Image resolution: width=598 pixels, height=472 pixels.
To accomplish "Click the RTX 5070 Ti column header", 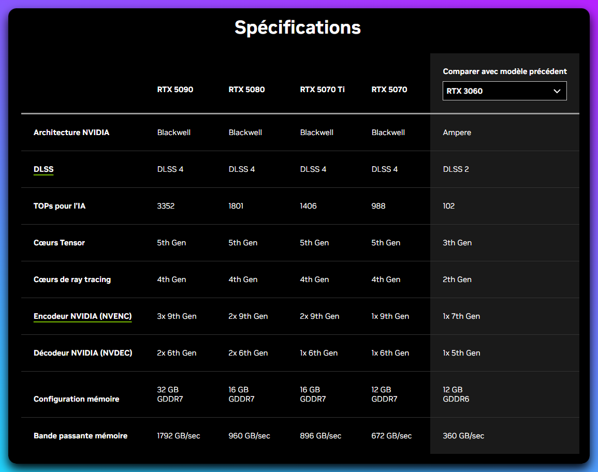I will (322, 89).
